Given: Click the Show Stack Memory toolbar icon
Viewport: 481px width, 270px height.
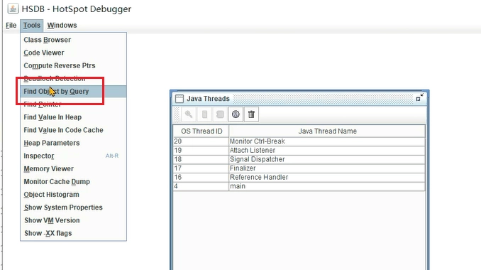Looking at the screenshot, I should [x=204, y=114].
